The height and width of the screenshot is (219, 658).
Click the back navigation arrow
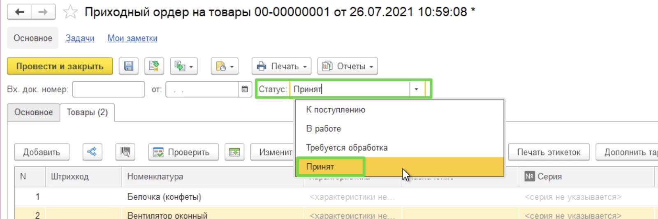(19, 12)
